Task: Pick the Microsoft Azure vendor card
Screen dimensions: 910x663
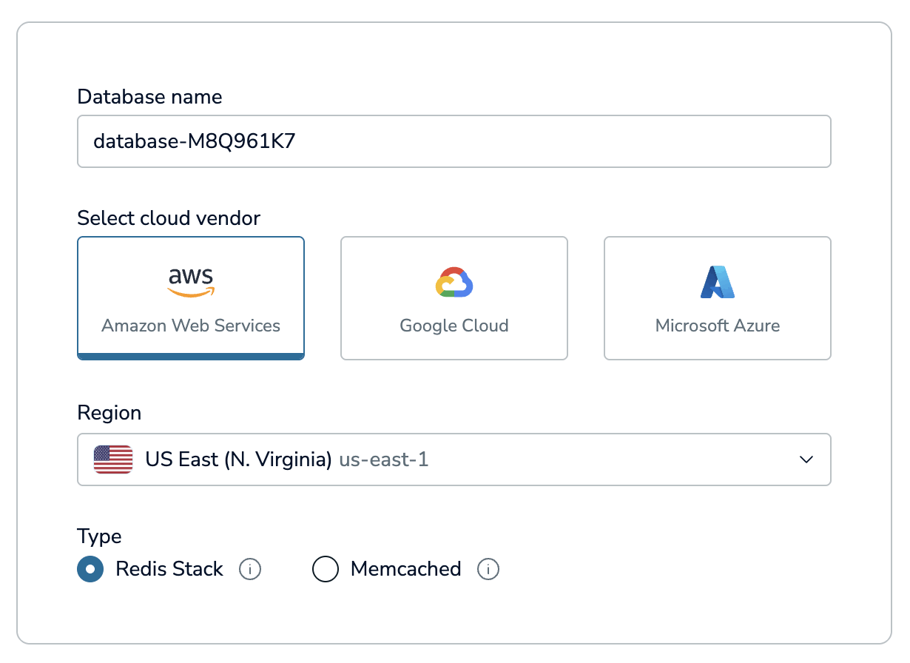Action: [717, 298]
